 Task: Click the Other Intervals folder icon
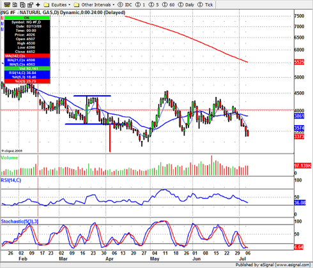point(77,4)
